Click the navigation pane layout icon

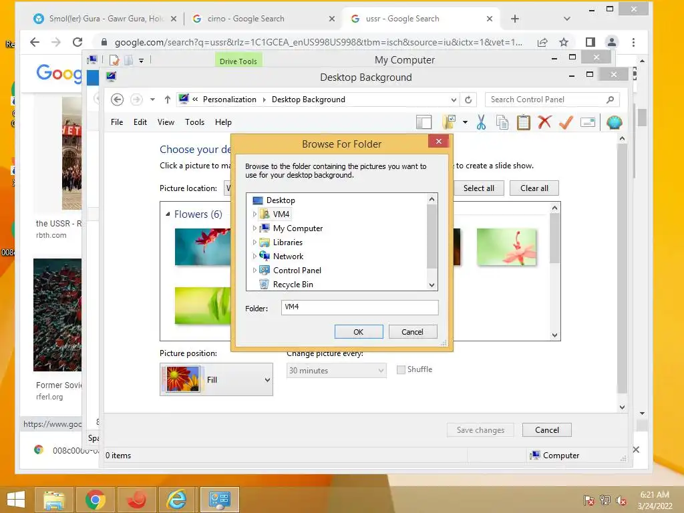(423, 123)
